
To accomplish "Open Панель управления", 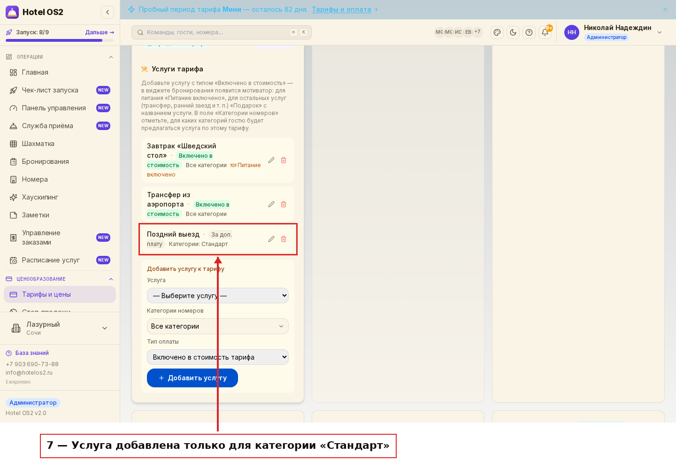I will 60,108.
